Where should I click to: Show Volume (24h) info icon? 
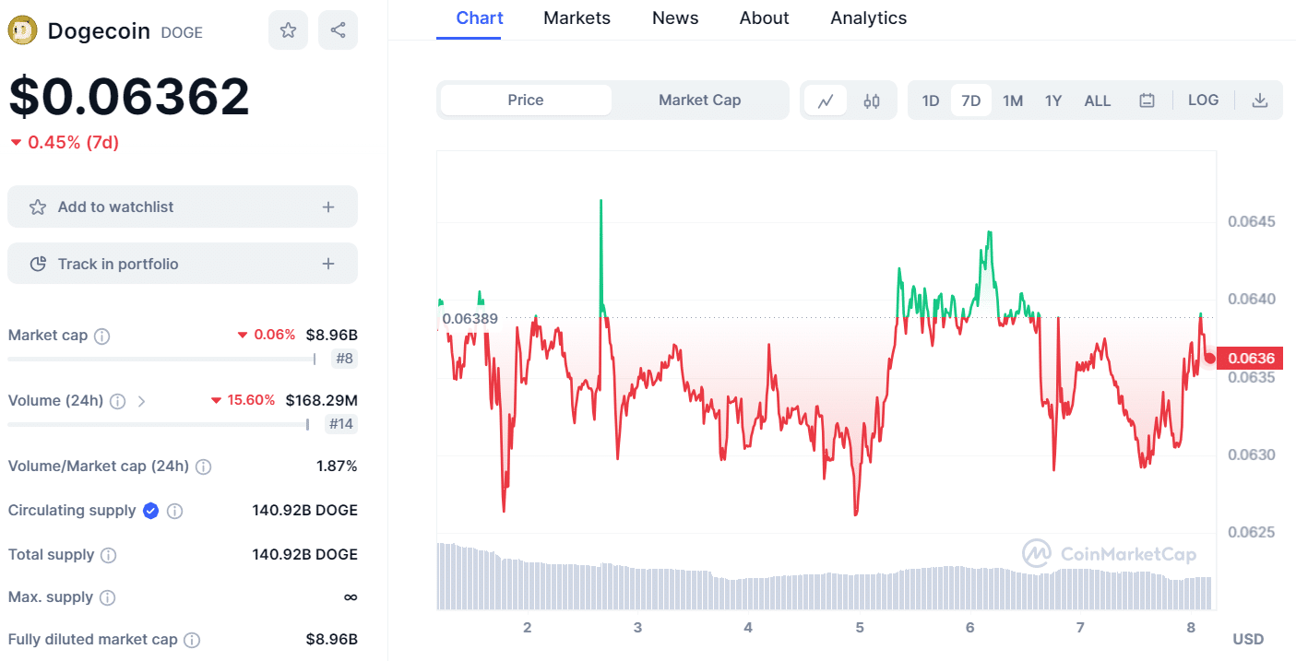click(x=118, y=401)
